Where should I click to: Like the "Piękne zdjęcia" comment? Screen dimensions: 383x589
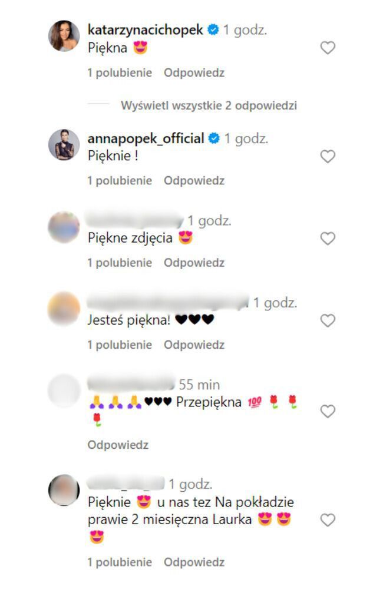tap(328, 238)
